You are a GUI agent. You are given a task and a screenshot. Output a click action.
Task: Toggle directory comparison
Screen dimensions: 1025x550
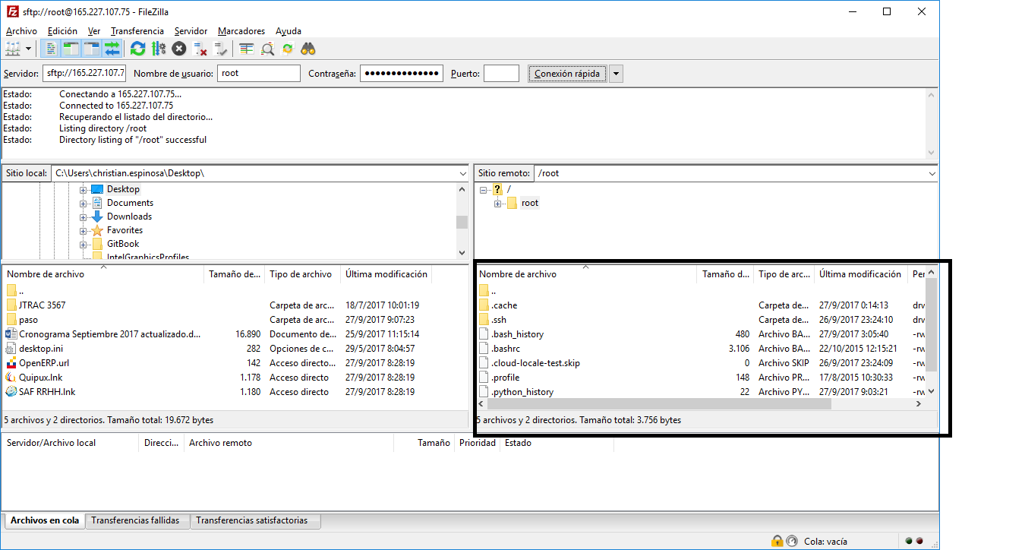coord(266,49)
